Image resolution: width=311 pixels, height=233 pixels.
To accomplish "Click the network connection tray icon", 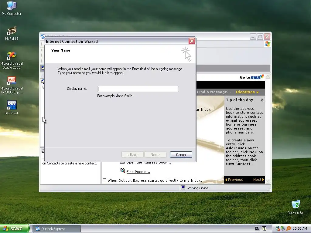I will coord(278,229).
